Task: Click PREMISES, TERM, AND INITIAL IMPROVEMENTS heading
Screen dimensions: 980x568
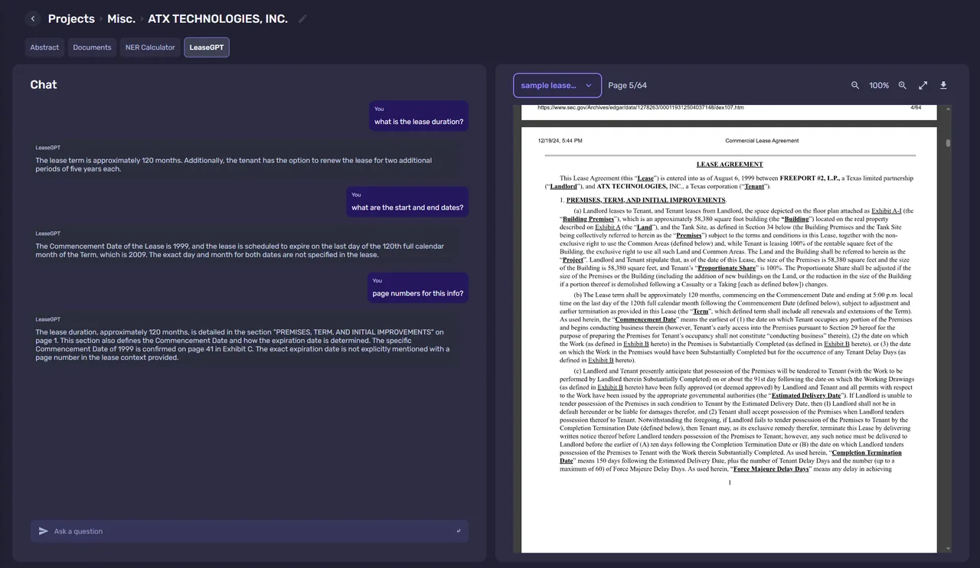Action: (x=645, y=200)
